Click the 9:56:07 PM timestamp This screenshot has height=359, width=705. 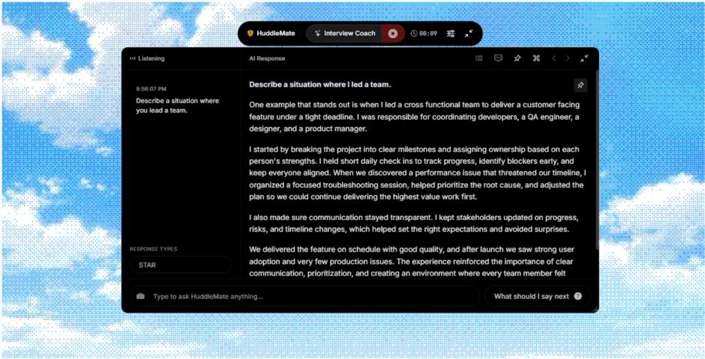point(151,89)
